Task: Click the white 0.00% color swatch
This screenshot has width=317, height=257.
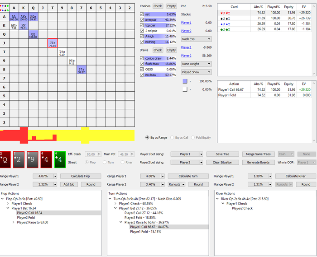Action: coord(185,89)
